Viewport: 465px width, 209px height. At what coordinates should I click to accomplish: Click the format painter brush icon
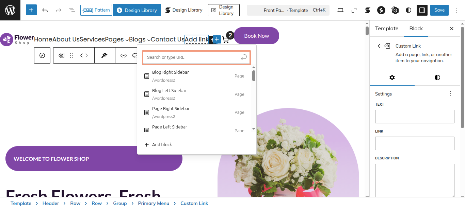[105, 55]
